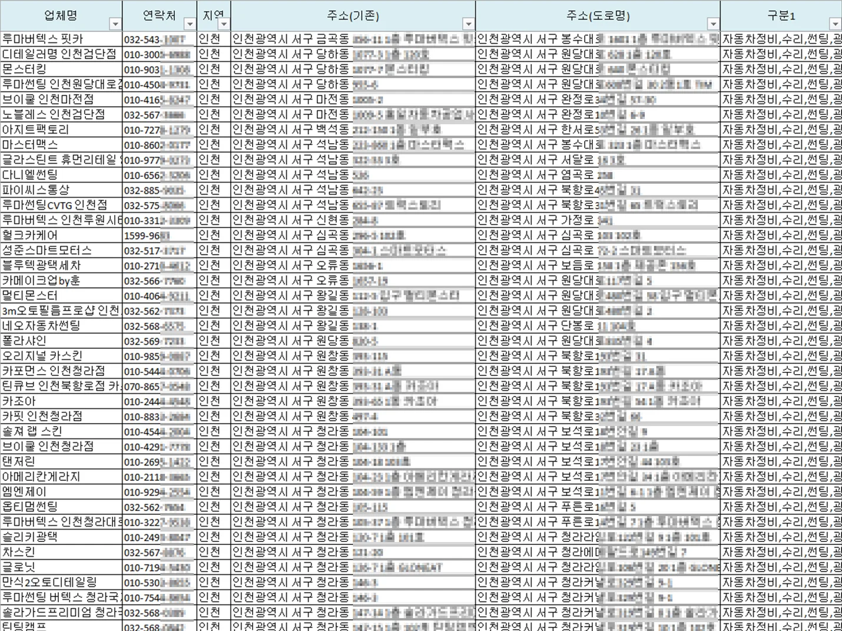
Task: Select the cell 폴라샤인
Action: [61, 341]
